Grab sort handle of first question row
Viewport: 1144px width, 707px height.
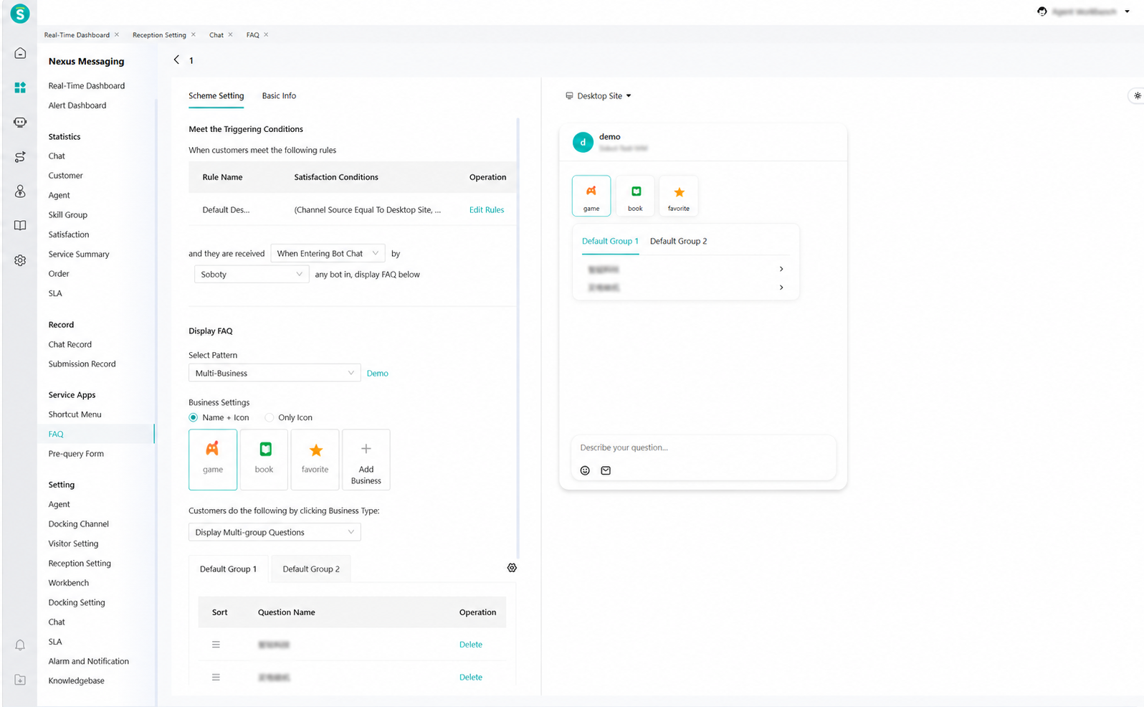216,645
